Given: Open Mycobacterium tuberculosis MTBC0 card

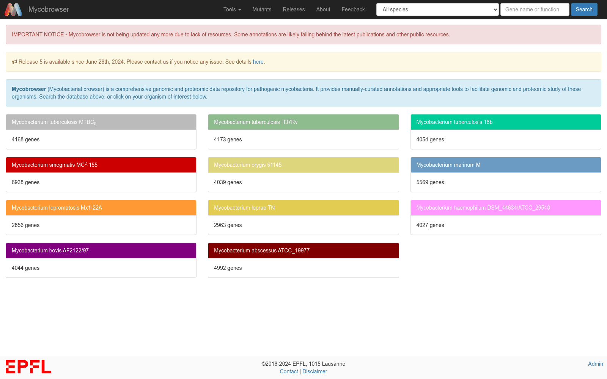Looking at the screenshot, I should pos(101,122).
